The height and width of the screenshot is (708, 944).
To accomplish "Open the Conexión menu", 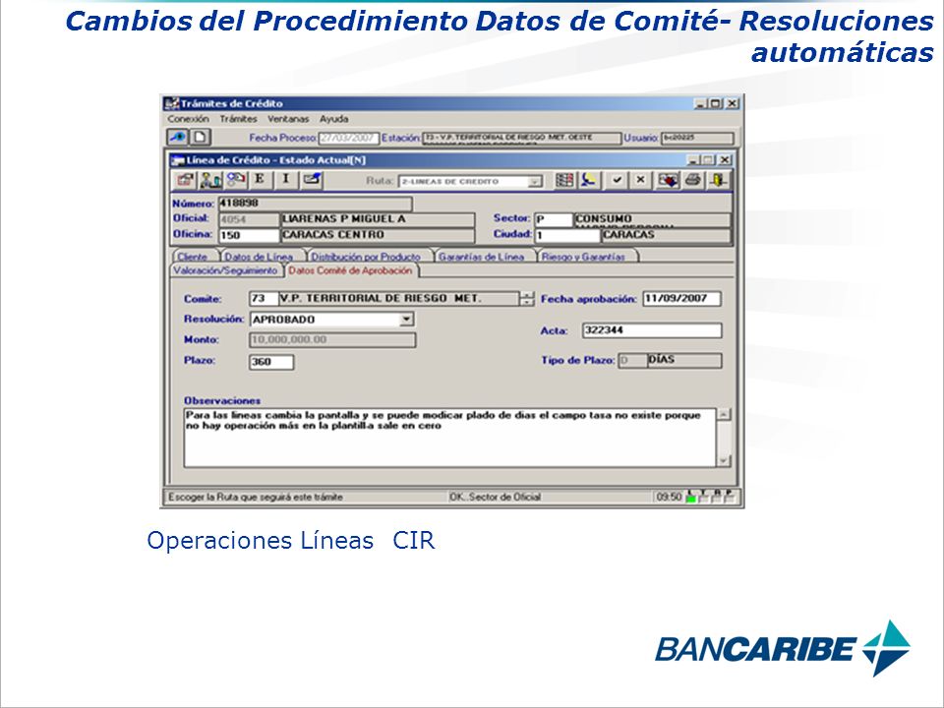I will (x=189, y=119).
